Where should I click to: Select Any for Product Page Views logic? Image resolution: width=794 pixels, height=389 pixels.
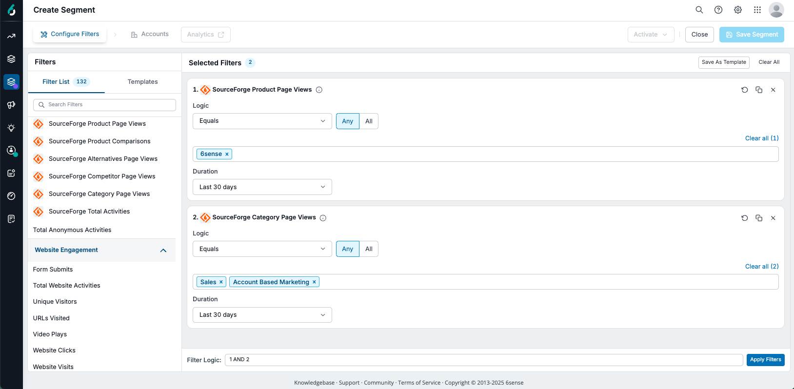[x=347, y=121]
